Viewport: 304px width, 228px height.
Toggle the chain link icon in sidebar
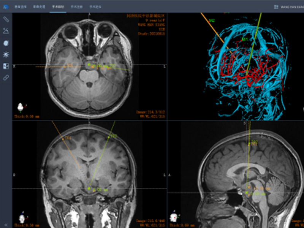click(6, 78)
